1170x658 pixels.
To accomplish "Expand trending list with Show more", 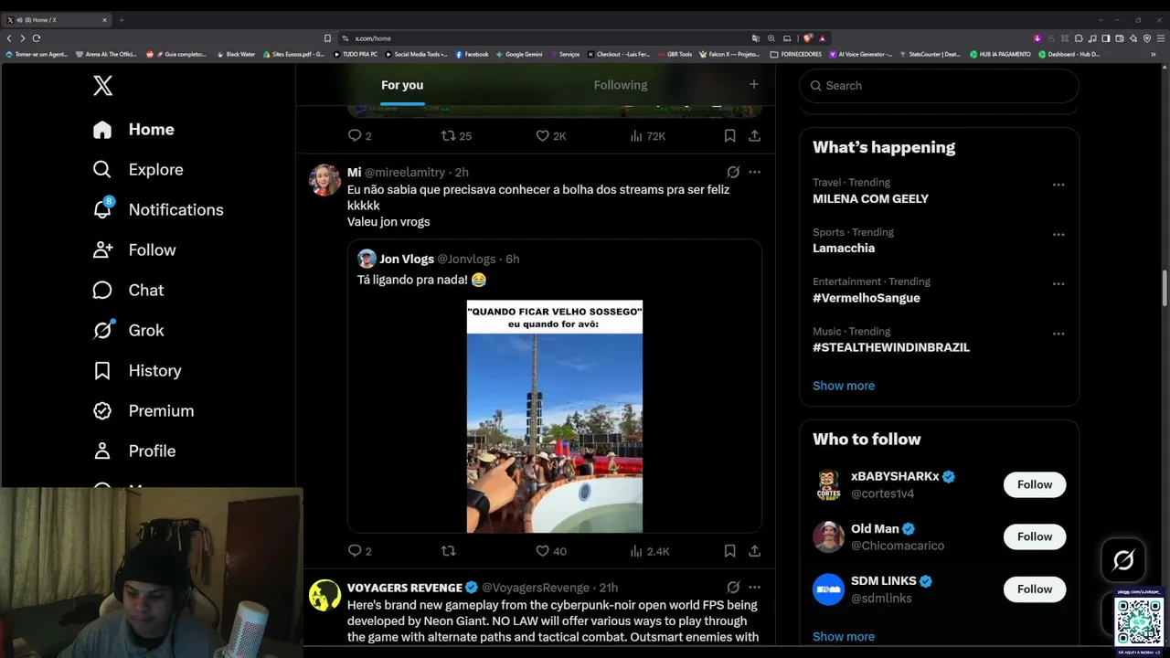I will [x=844, y=386].
